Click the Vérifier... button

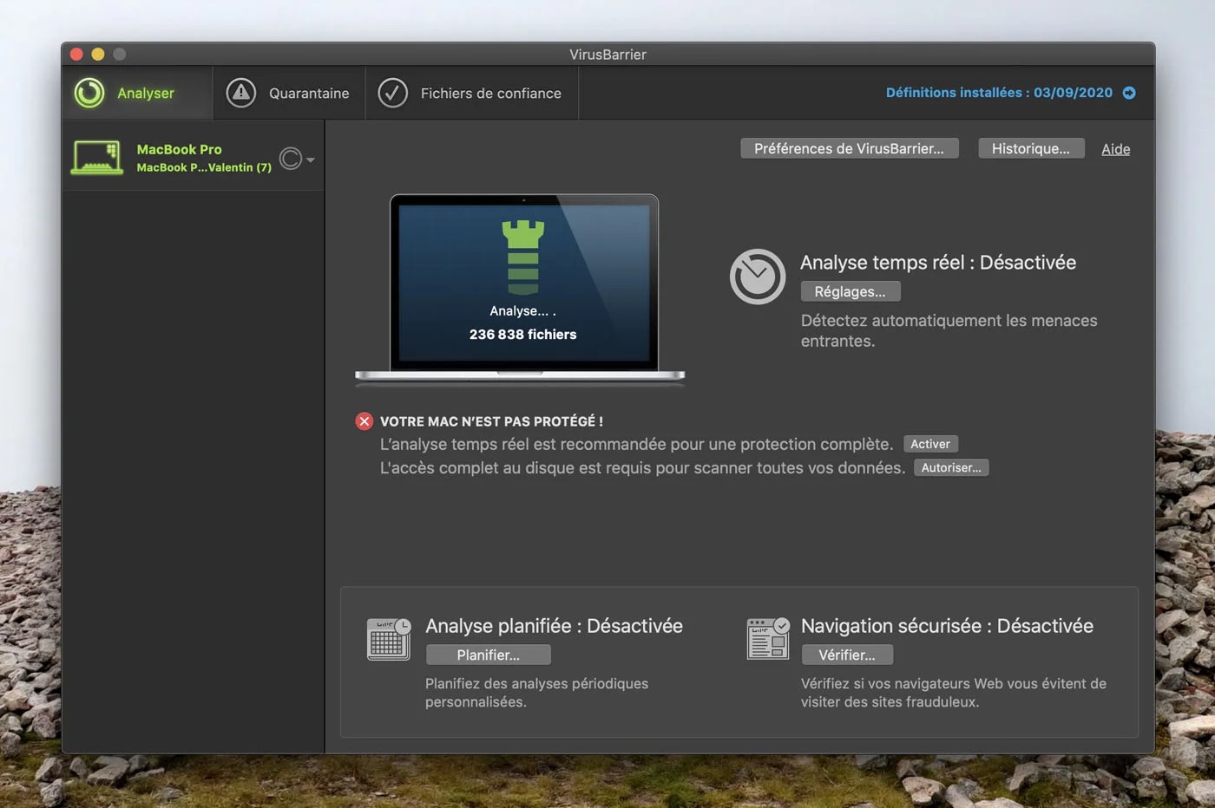847,655
